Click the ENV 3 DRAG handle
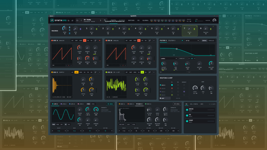267x150 pixels. pyautogui.click(x=177, y=104)
